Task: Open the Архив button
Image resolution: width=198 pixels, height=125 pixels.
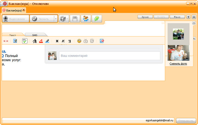Action: pos(145,17)
